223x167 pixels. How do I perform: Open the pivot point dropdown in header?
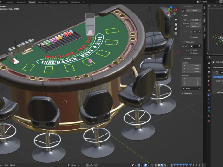tap(83, 165)
